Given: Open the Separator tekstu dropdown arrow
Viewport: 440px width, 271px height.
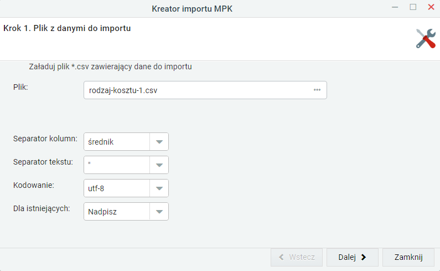Looking at the screenshot, I should tap(159, 165).
